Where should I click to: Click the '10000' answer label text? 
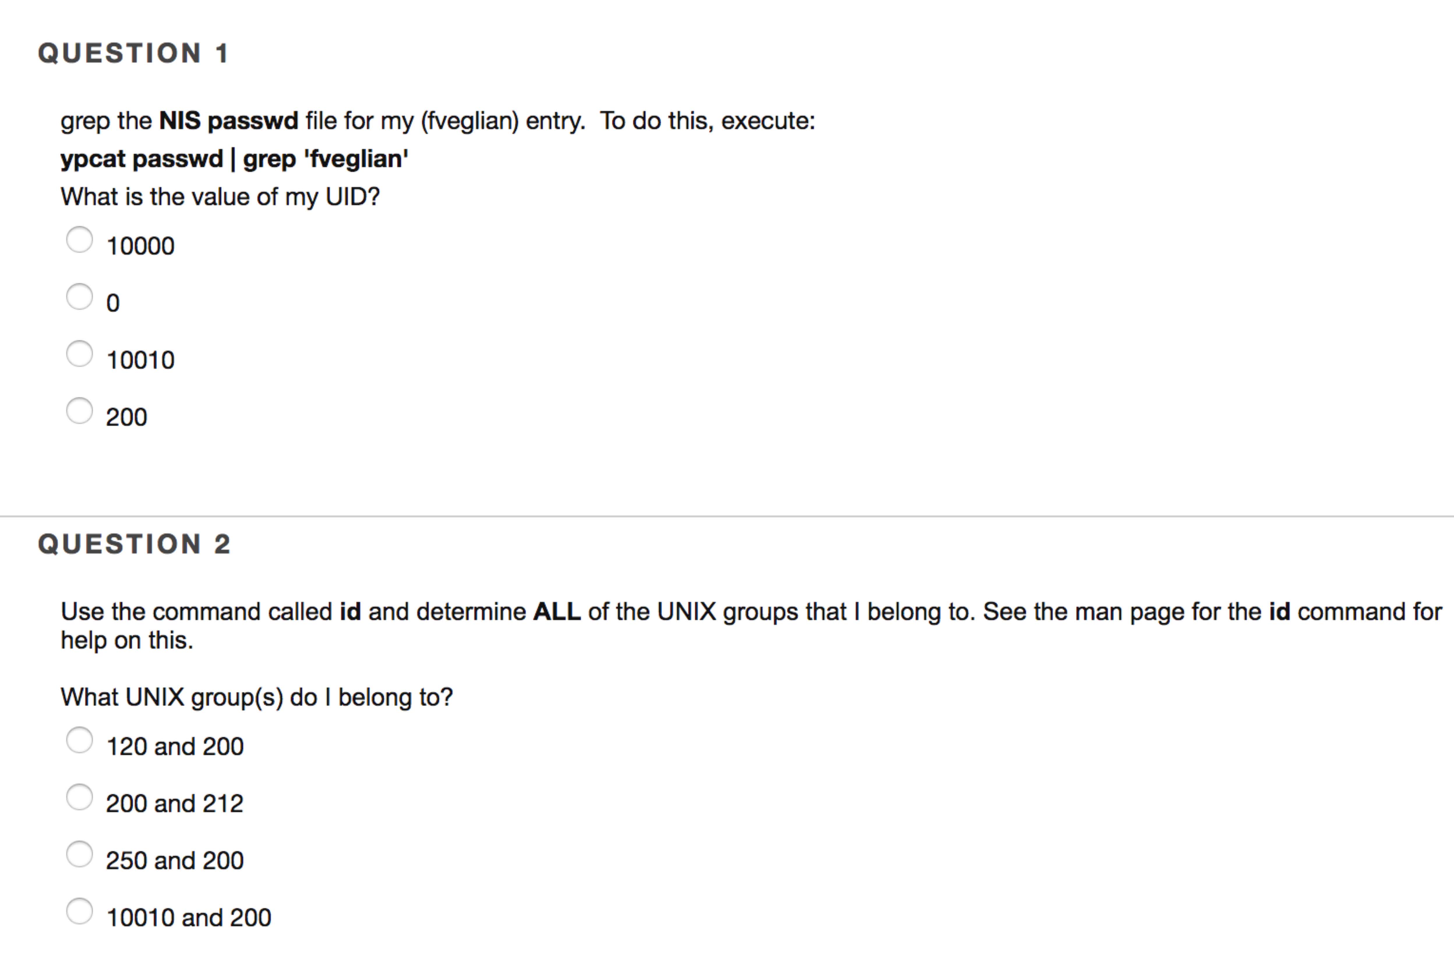[140, 246]
